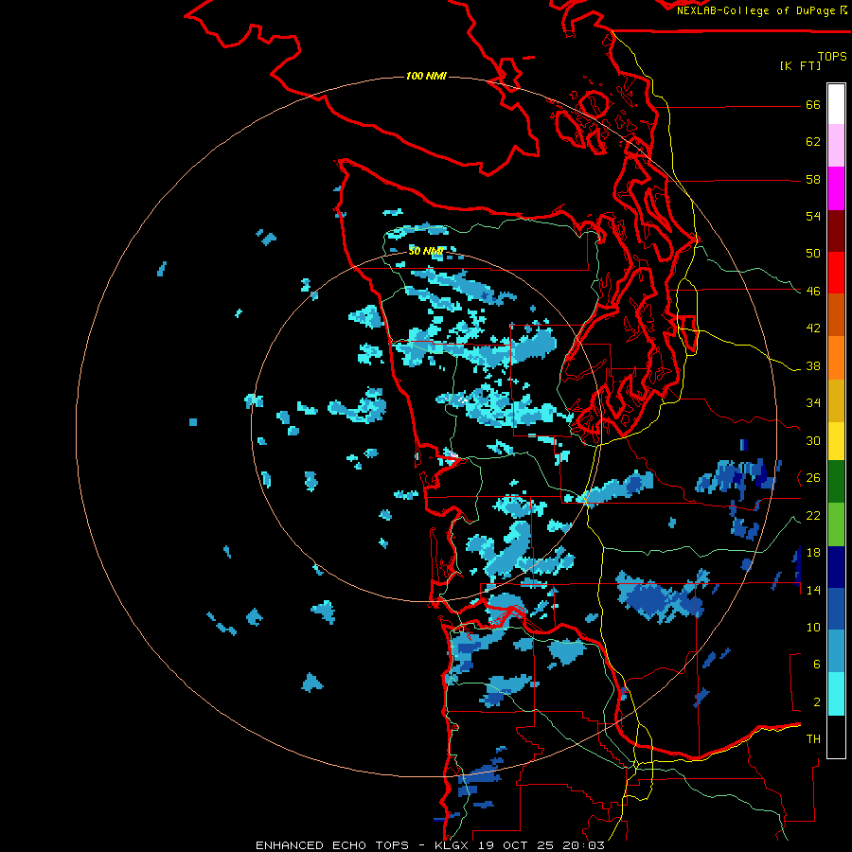Click the 100 NMI range ring label

(426, 76)
